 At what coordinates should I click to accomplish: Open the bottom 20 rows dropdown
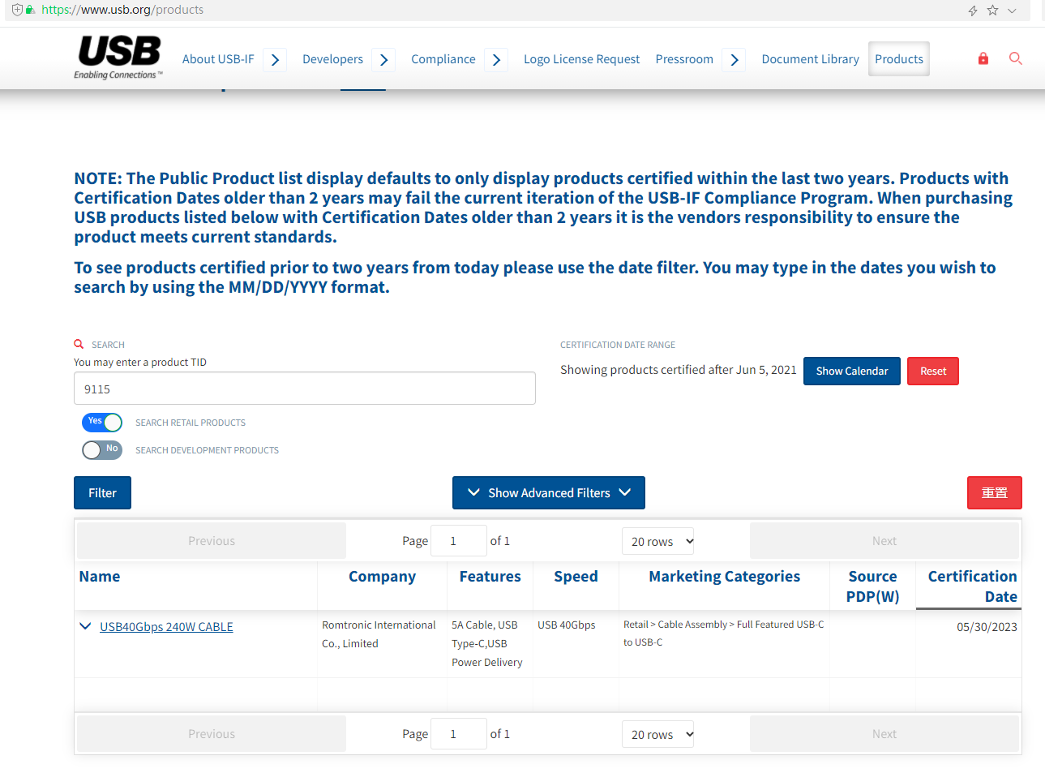click(658, 734)
